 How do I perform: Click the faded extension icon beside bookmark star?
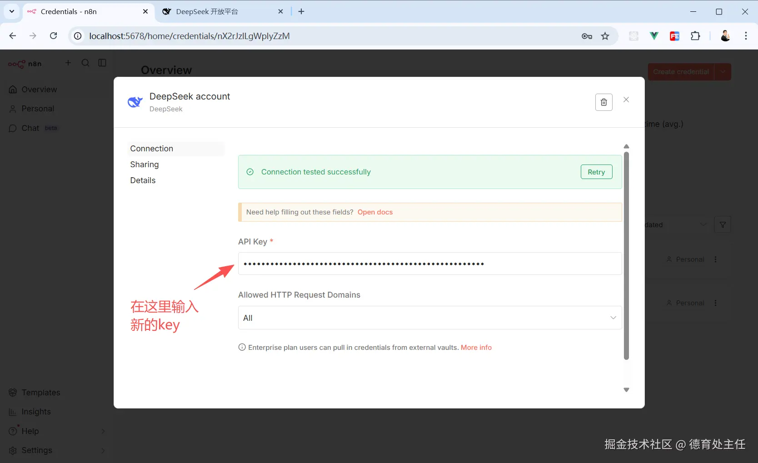coord(633,36)
